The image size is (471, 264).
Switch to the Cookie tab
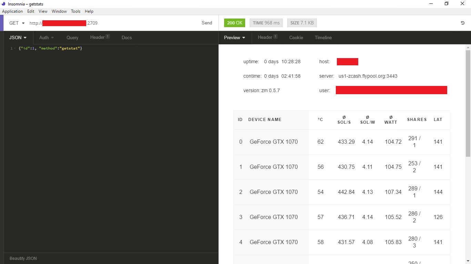296,37
